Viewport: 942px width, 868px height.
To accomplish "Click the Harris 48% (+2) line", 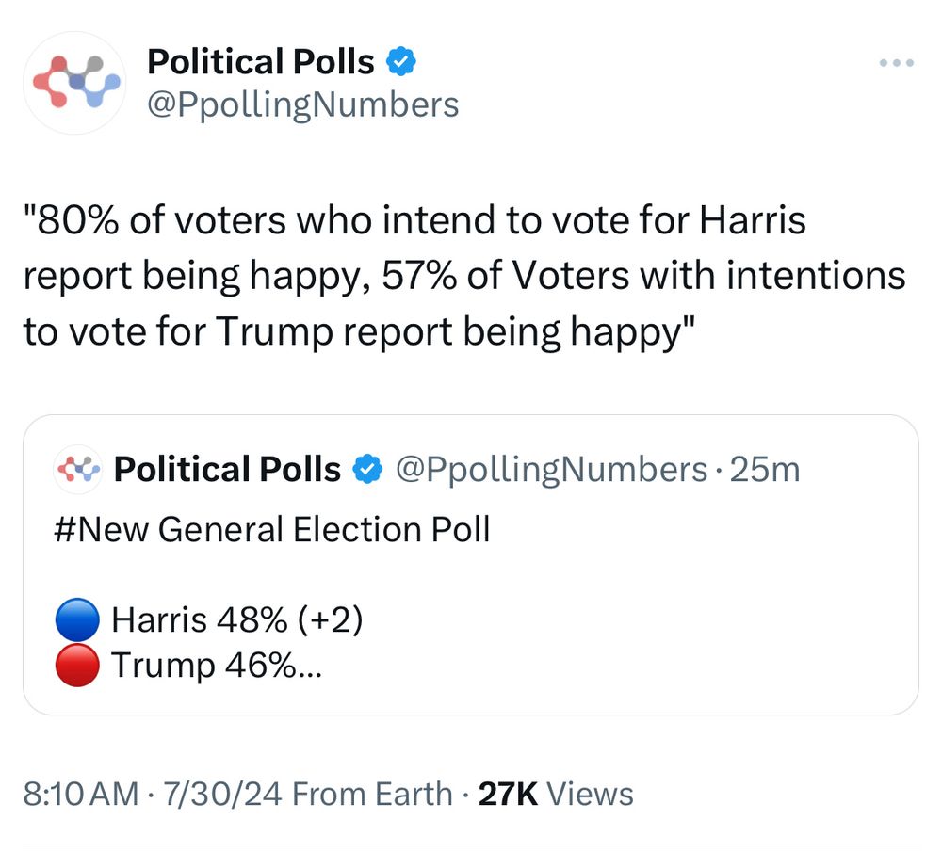I will click(237, 619).
